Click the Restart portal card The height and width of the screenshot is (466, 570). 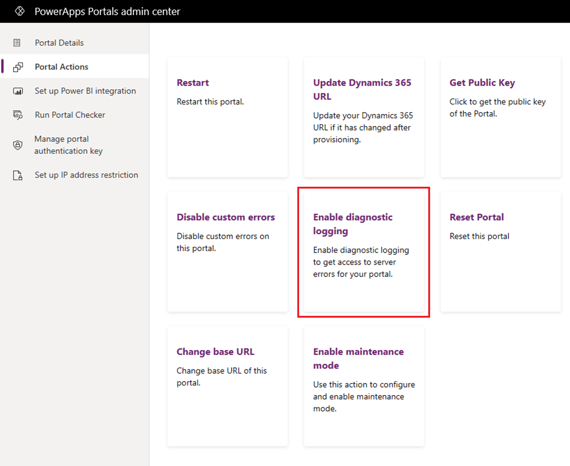[x=227, y=117]
